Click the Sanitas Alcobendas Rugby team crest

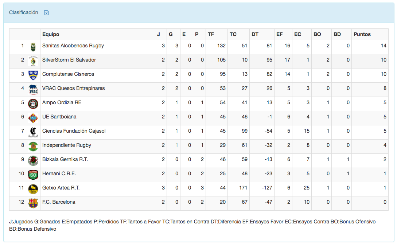[x=33, y=47]
